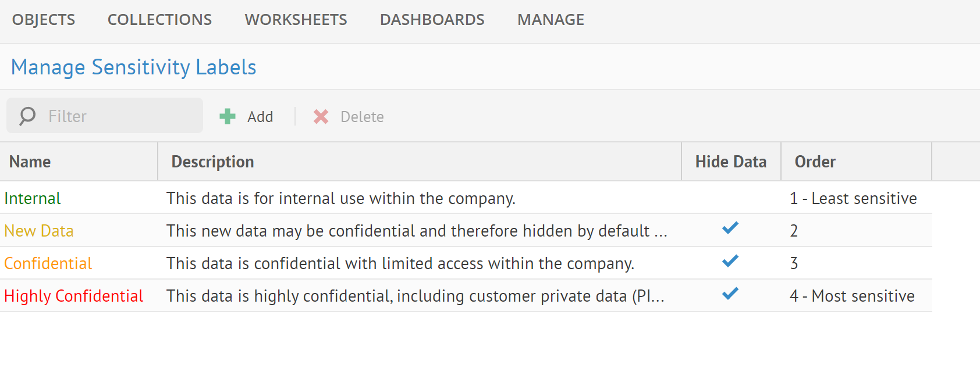Open the Dashboards tab
The width and height of the screenshot is (980, 372).
coord(432,20)
